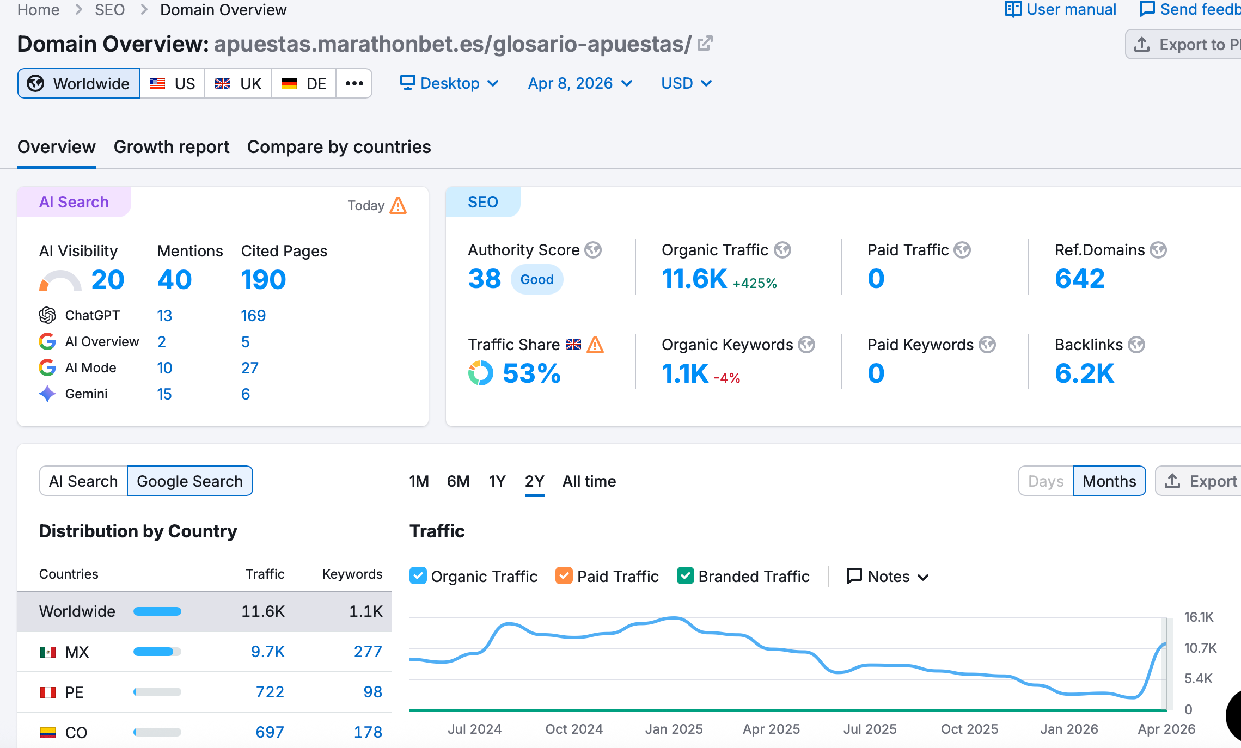
Task: Open the Desktop device dropdown
Action: tap(450, 83)
